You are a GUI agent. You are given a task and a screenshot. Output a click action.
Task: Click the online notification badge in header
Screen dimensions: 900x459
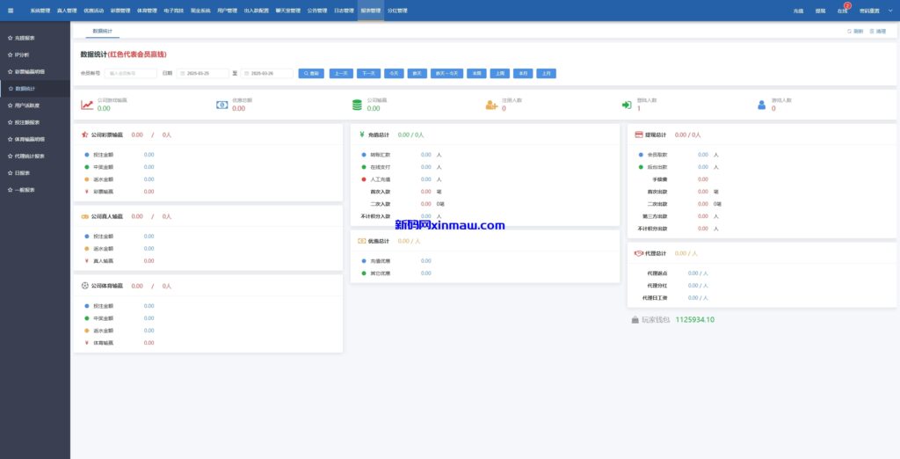(846, 6)
